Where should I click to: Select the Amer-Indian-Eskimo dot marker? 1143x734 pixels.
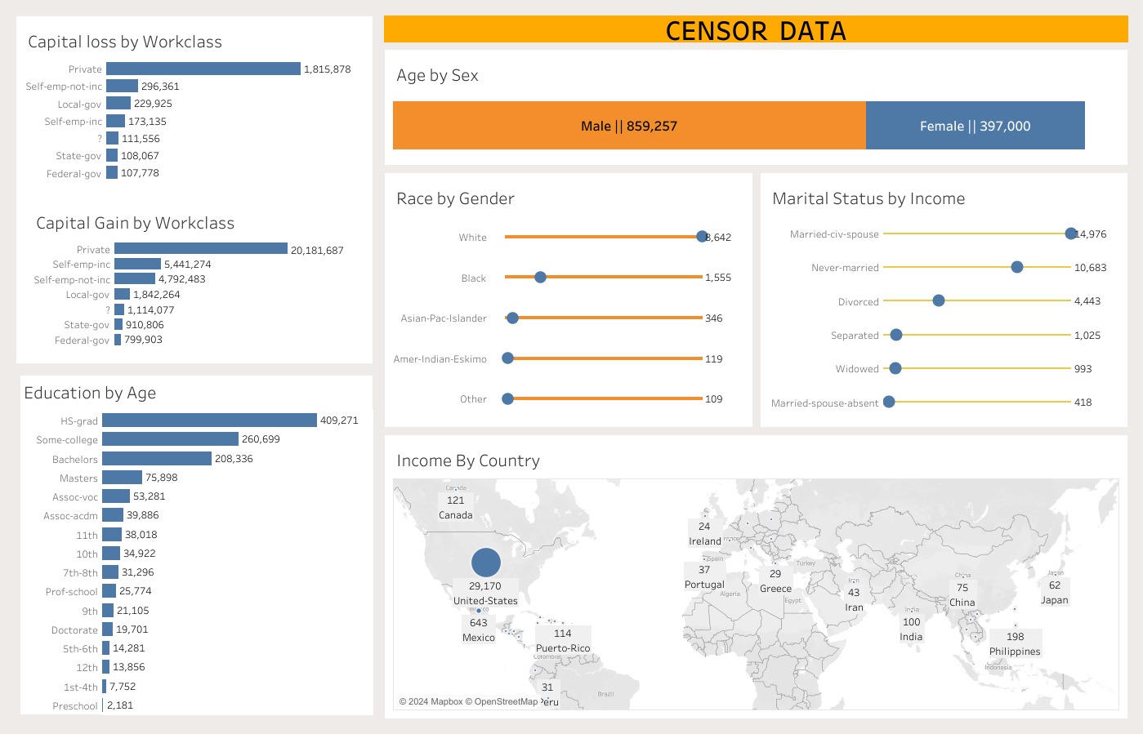(x=507, y=358)
